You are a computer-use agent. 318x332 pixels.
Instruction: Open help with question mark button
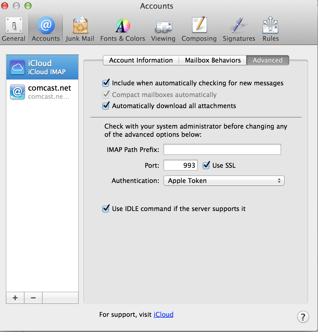[x=303, y=317]
